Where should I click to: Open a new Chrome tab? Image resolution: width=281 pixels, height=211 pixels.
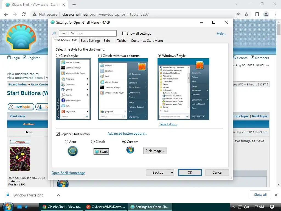click(x=74, y=5)
